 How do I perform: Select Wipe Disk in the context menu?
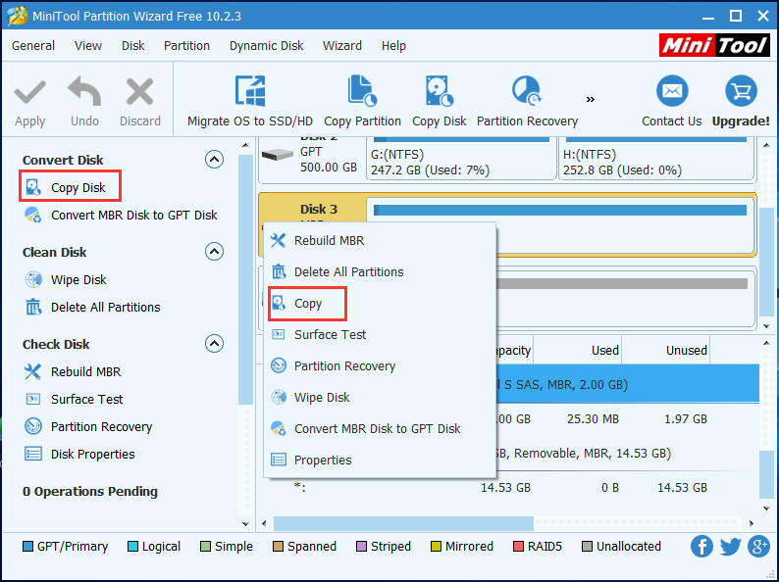pos(380,398)
